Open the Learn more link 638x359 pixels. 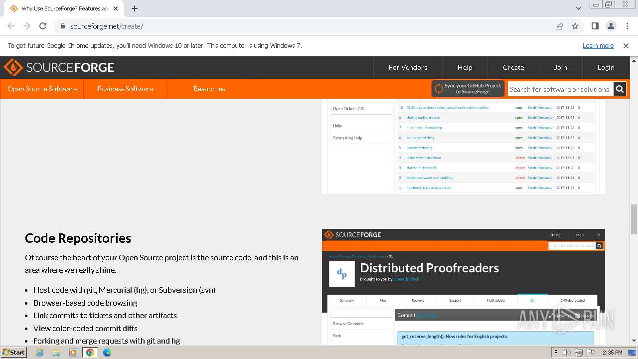598,45
